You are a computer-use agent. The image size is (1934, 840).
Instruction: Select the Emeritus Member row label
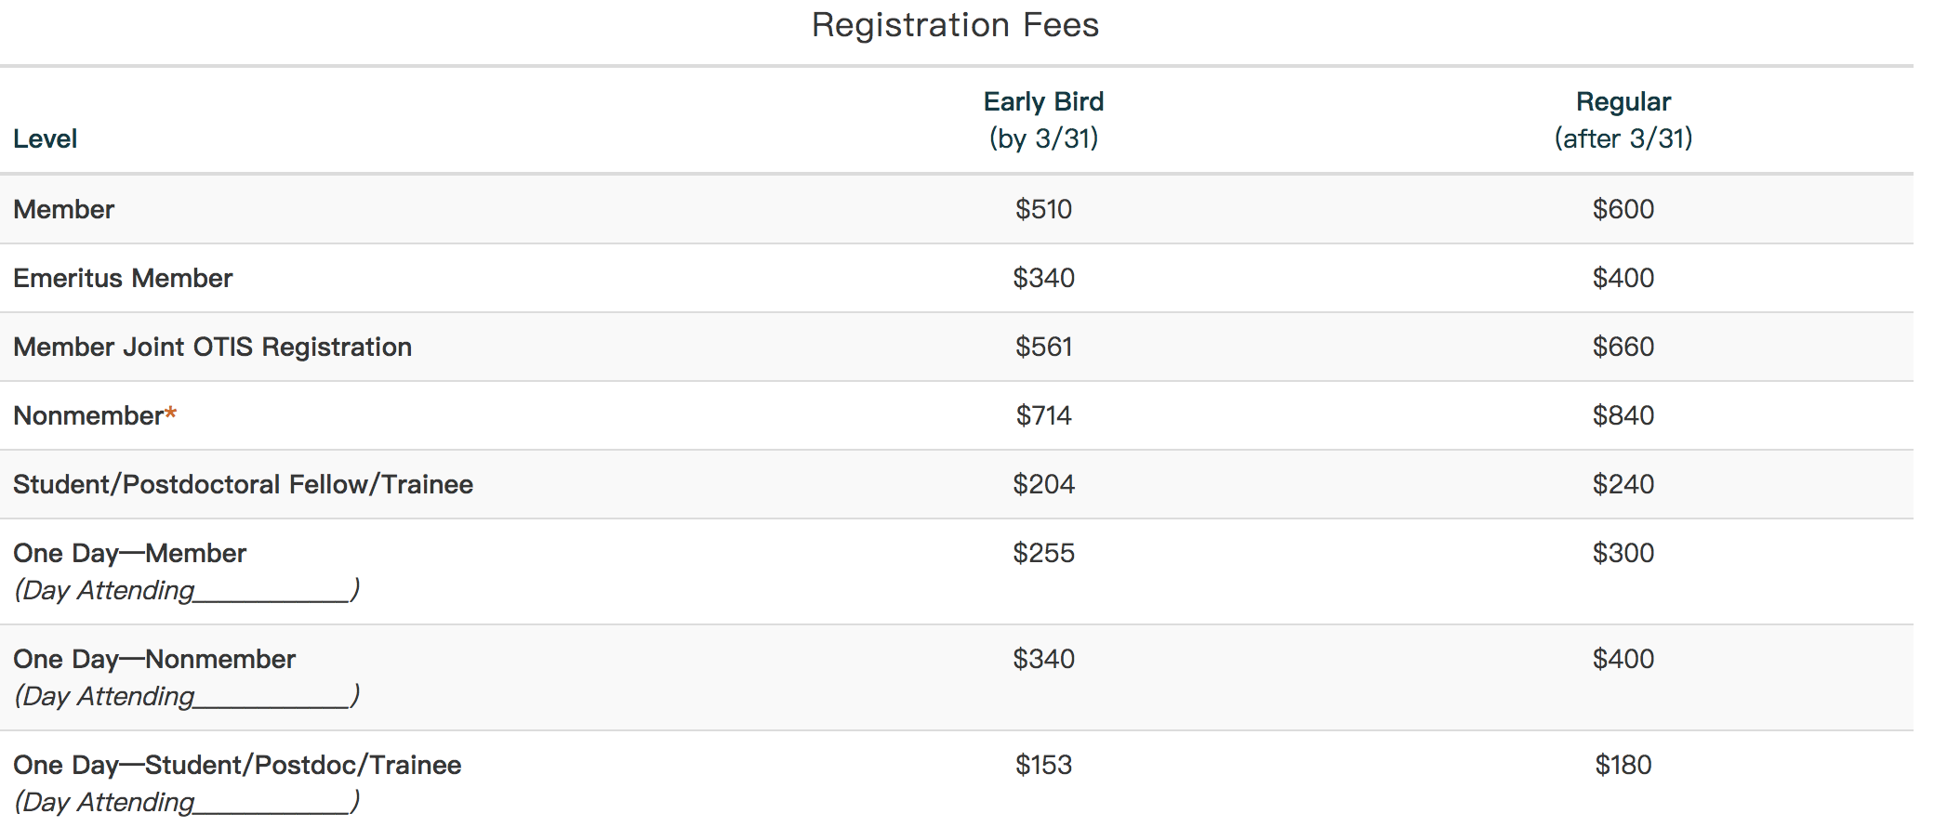pos(123,278)
